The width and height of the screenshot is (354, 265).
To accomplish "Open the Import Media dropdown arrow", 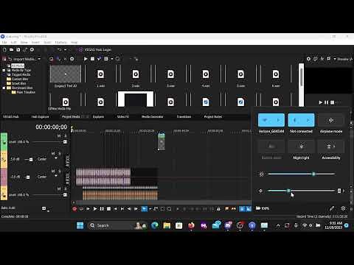I will pyautogui.click(x=39, y=59).
